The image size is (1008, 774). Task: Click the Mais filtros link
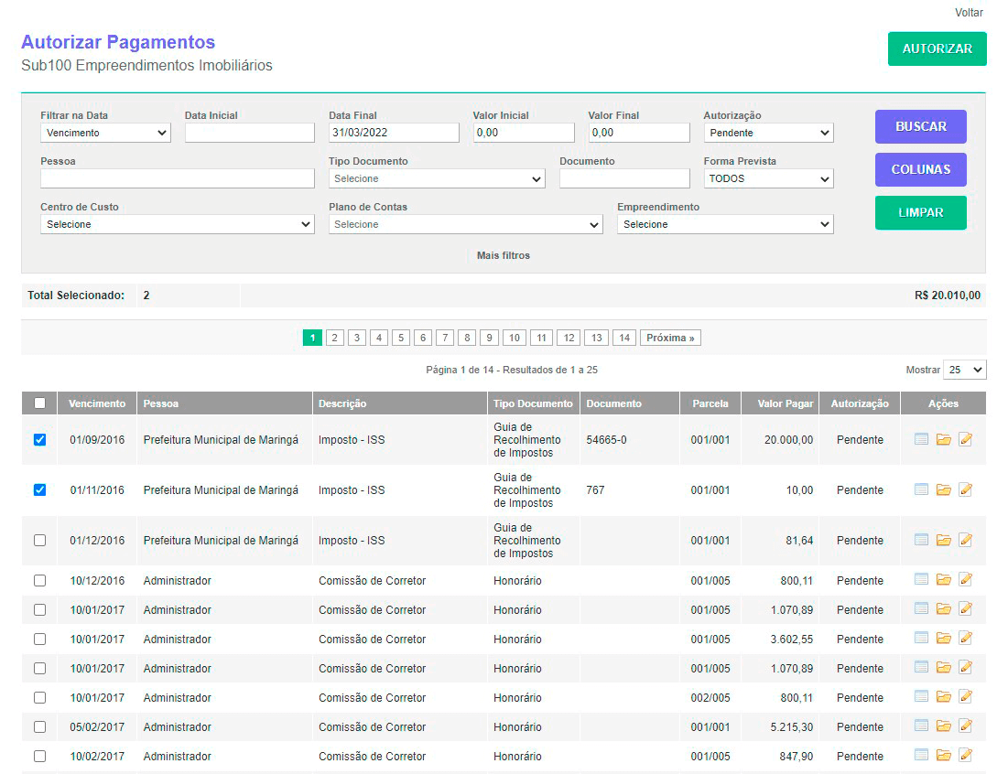[503, 255]
